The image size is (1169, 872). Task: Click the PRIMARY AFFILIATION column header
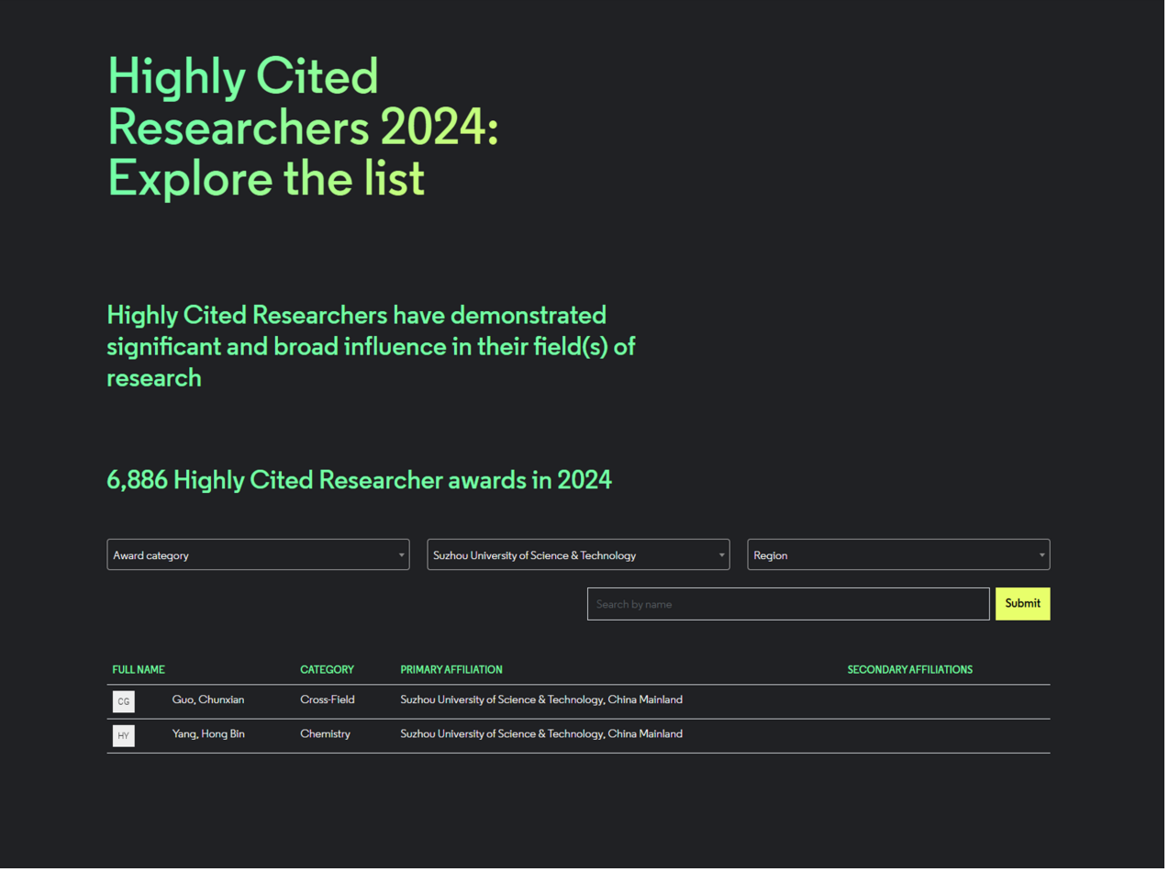pyautogui.click(x=453, y=672)
